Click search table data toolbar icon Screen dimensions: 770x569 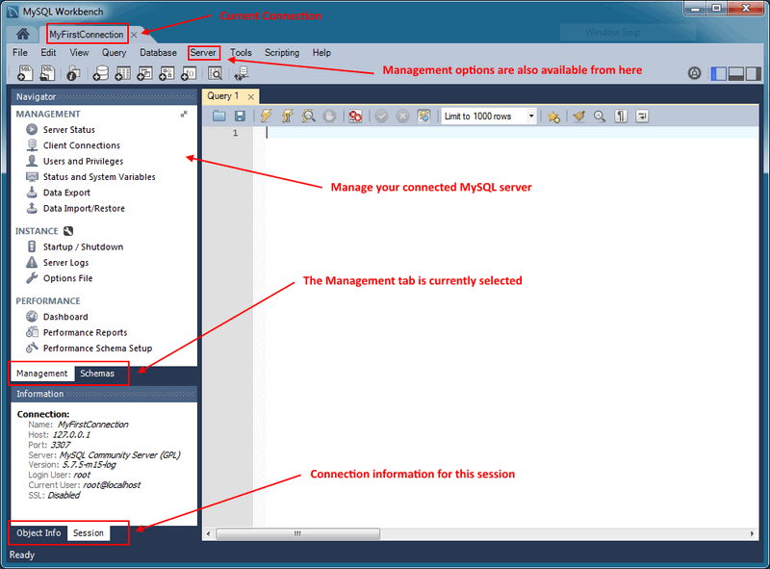[x=215, y=73]
